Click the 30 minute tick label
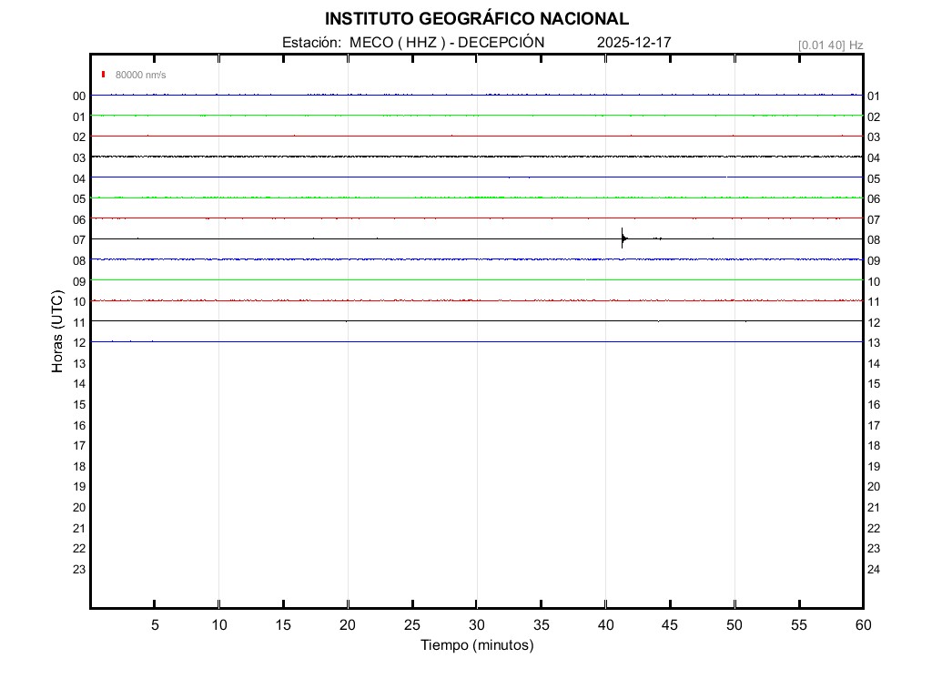Image resolution: width=932 pixels, height=699 pixels. coord(477,625)
